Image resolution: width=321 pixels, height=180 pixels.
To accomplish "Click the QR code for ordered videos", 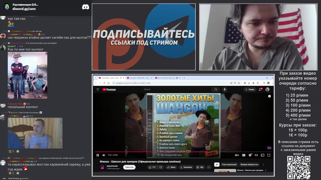I will pyautogui.click(x=299, y=167).
